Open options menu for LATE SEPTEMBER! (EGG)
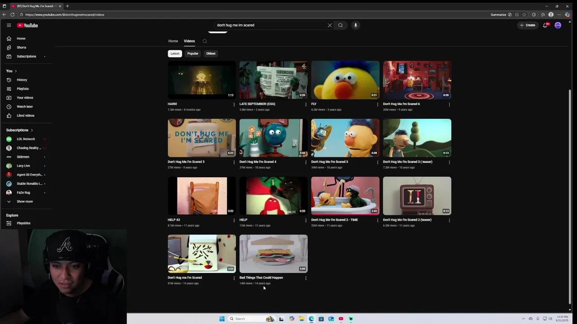This screenshot has width=577, height=324. coord(306,104)
